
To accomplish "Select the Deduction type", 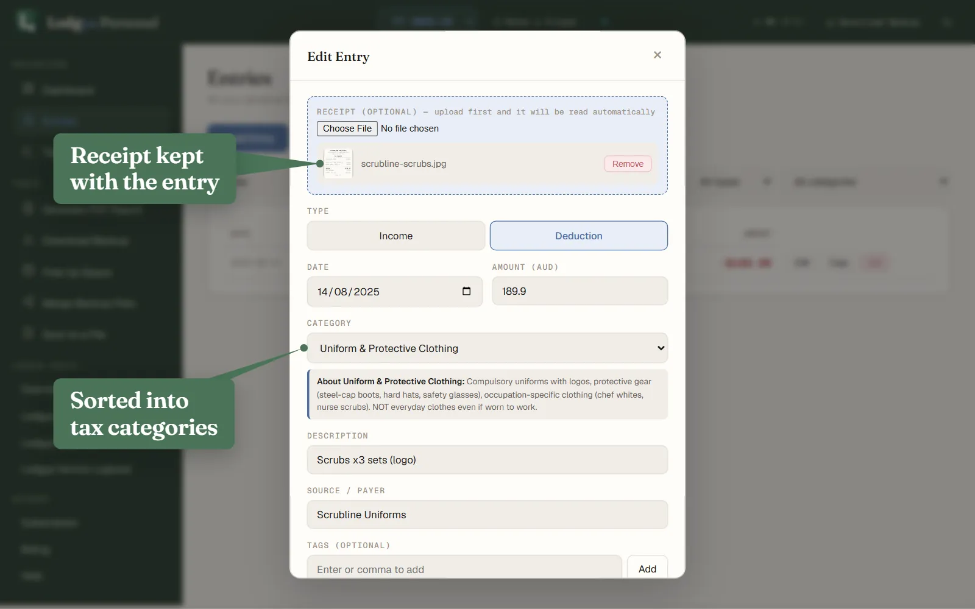I will (x=578, y=236).
